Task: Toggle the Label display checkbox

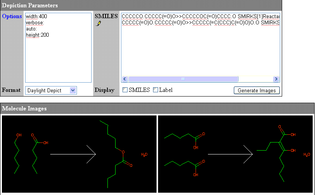Action: click(x=155, y=90)
